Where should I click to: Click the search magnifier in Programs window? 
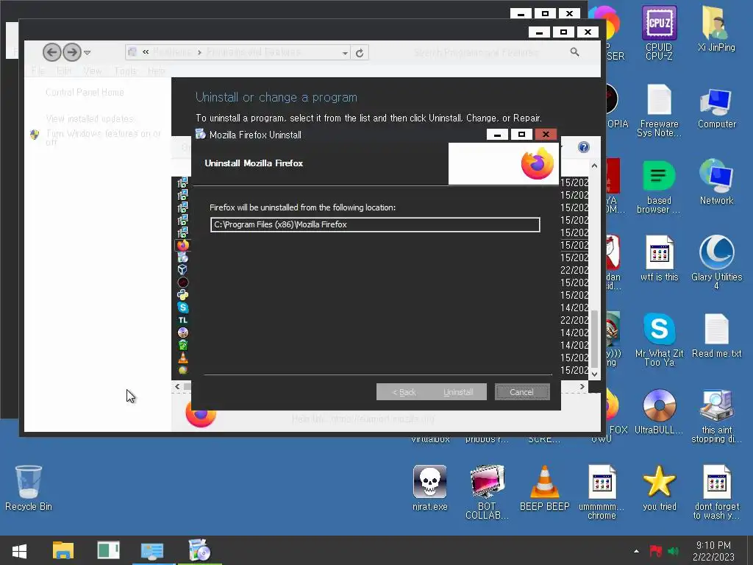point(574,52)
